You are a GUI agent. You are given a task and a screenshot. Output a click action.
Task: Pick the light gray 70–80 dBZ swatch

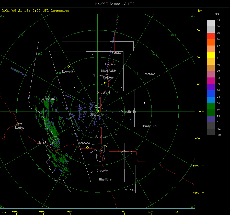(211, 23)
